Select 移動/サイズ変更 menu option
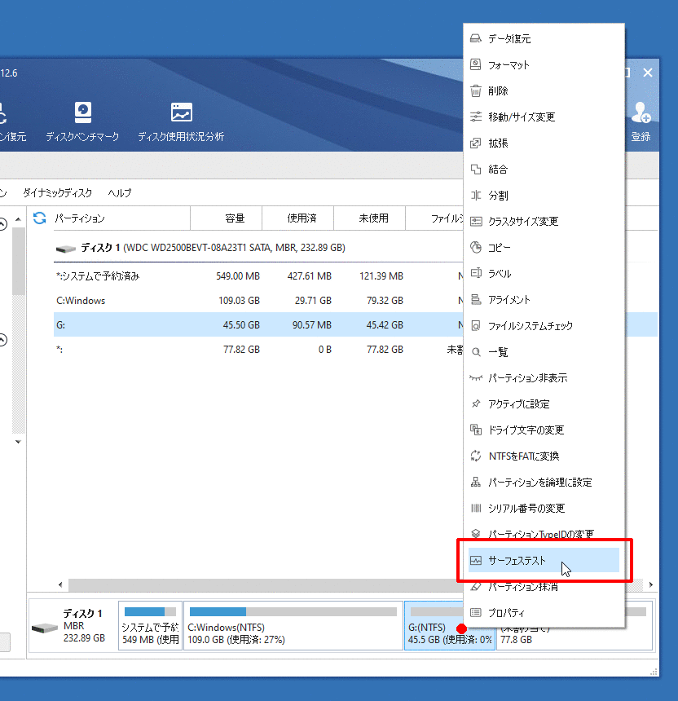The image size is (678, 701). [x=522, y=117]
